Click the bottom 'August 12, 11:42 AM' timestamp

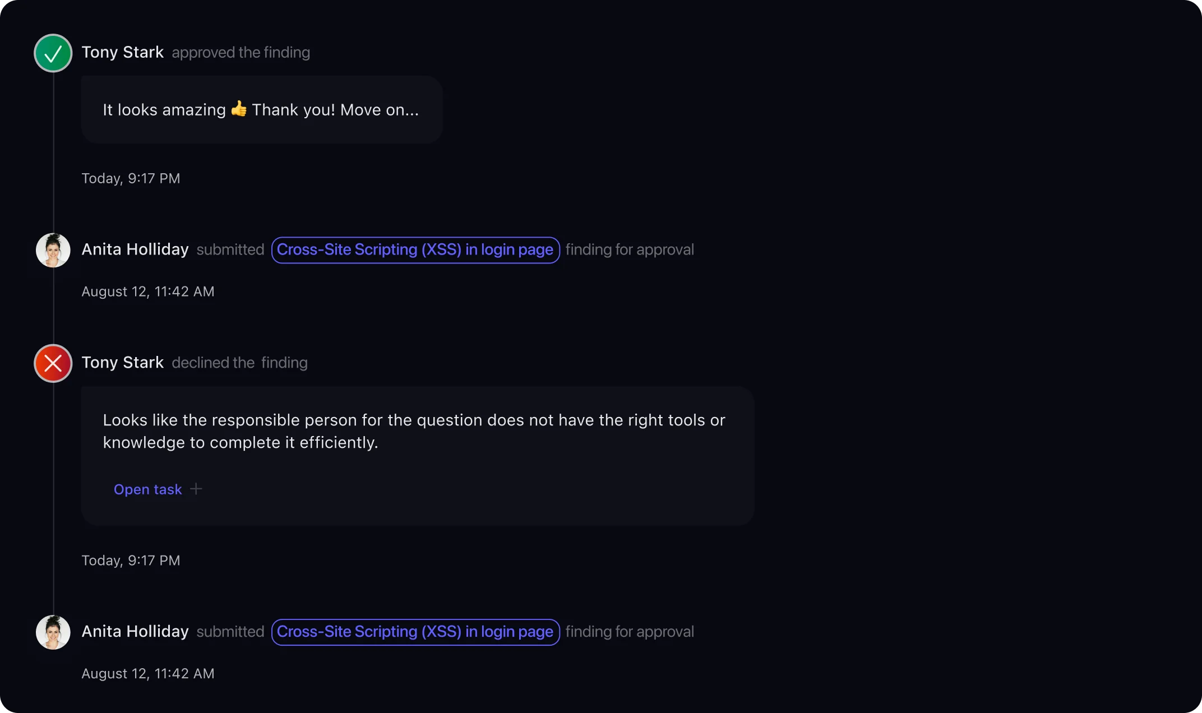click(148, 674)
